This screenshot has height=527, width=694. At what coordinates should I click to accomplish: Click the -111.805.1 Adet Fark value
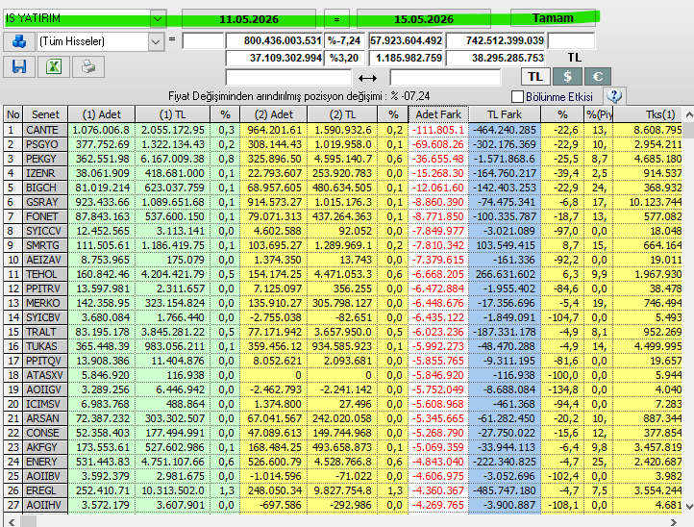click(438, 130)
